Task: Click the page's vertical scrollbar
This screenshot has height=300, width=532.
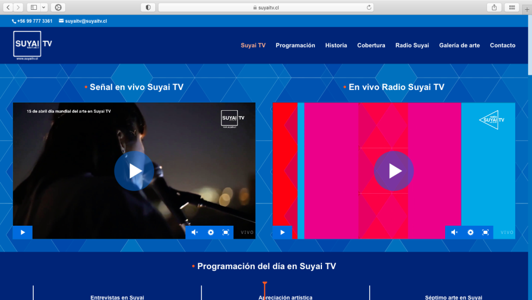Action: coord(530,44)
